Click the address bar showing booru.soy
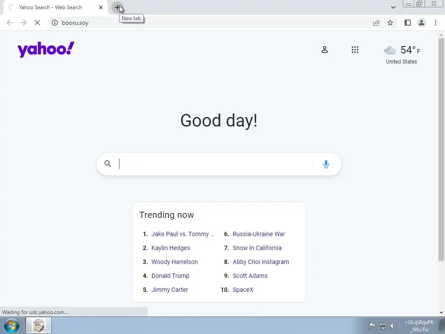Viewport: 445px width, 334px height. [210, 23]
